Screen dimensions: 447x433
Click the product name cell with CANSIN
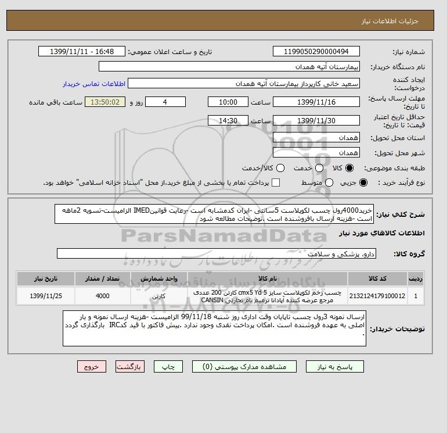(x=268, y=296)
